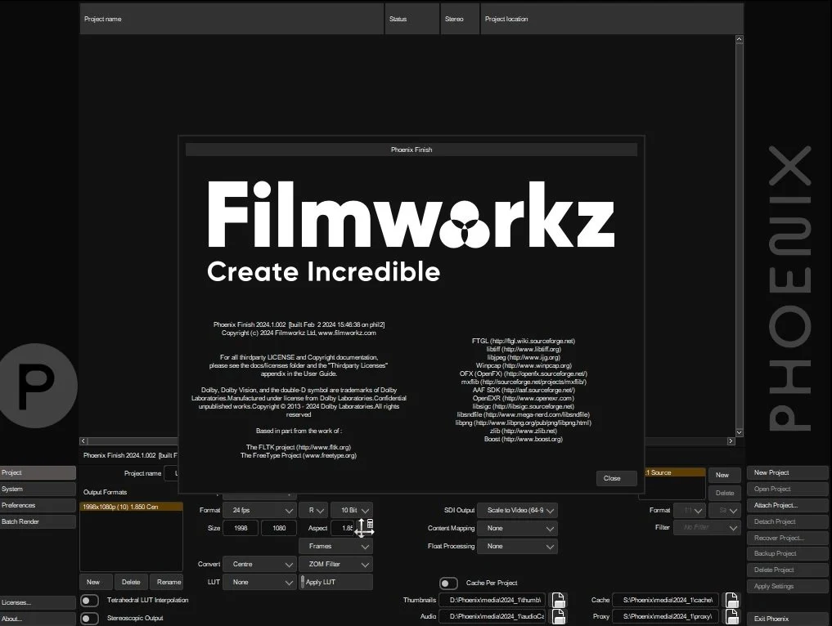The image size is (832, 626).
Task: Open the Cache folder browse icon
Action: (x=732, y=601)
